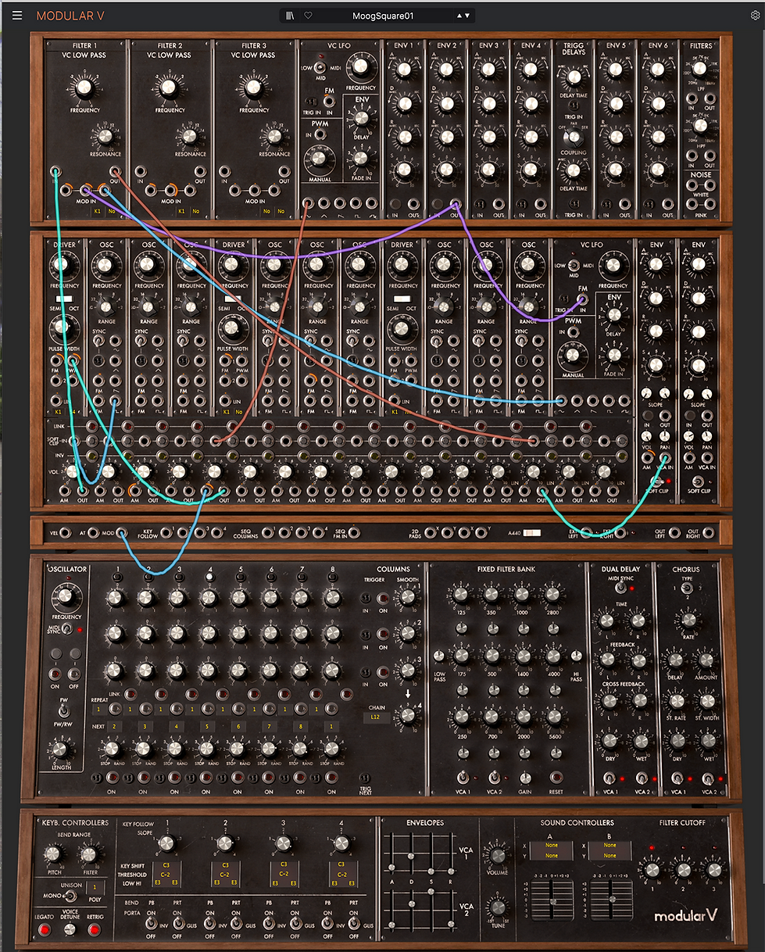Screen dimensions: 765x952
Task: Click the top VC LFO PWM IN jack
Action: pos(319,134)
